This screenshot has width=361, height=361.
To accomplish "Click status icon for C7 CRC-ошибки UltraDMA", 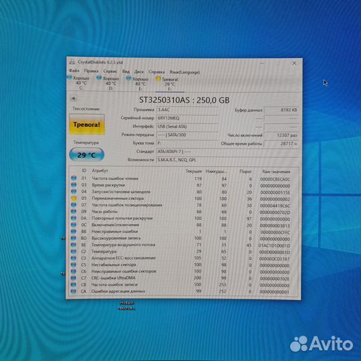I will point(74,278).
